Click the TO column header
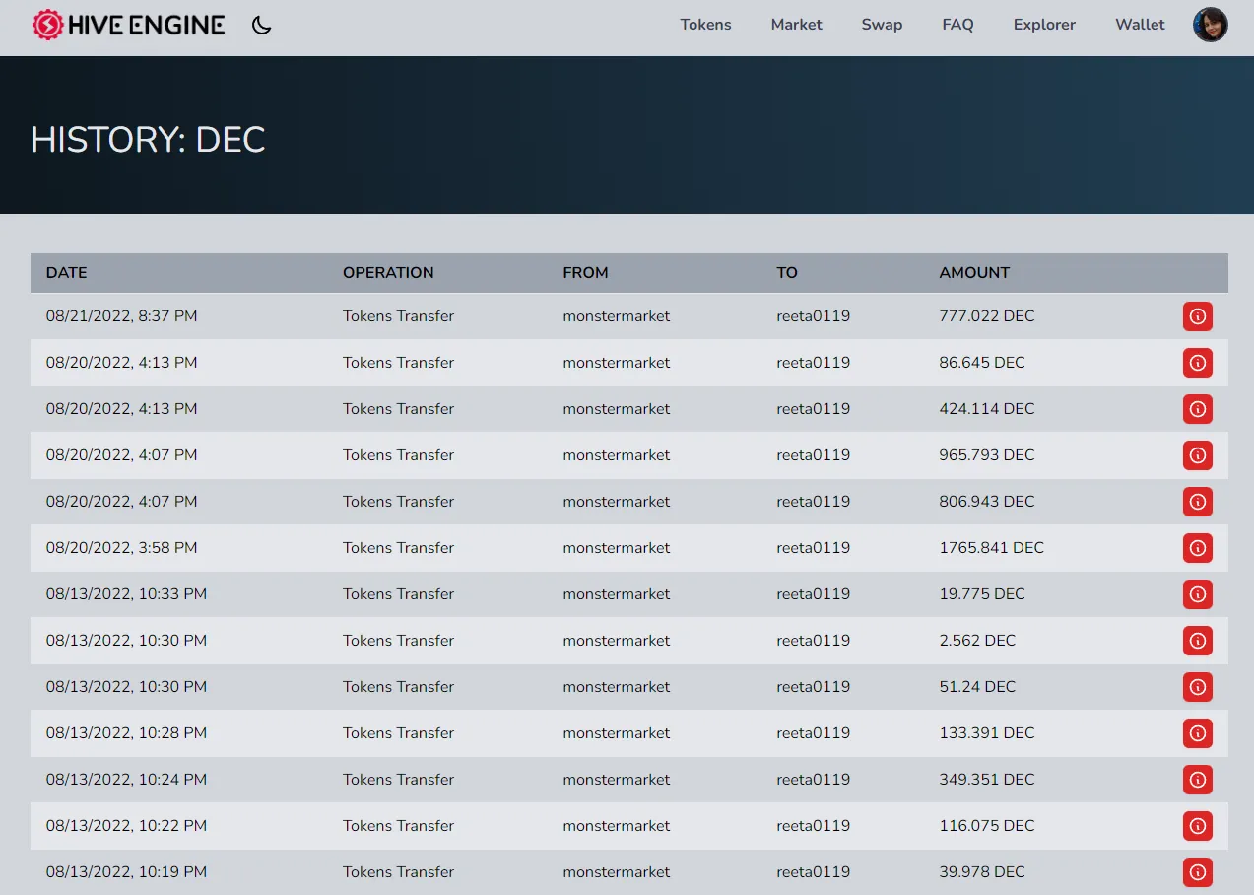This screenshot has height=895, width=1254. [787, 273]
